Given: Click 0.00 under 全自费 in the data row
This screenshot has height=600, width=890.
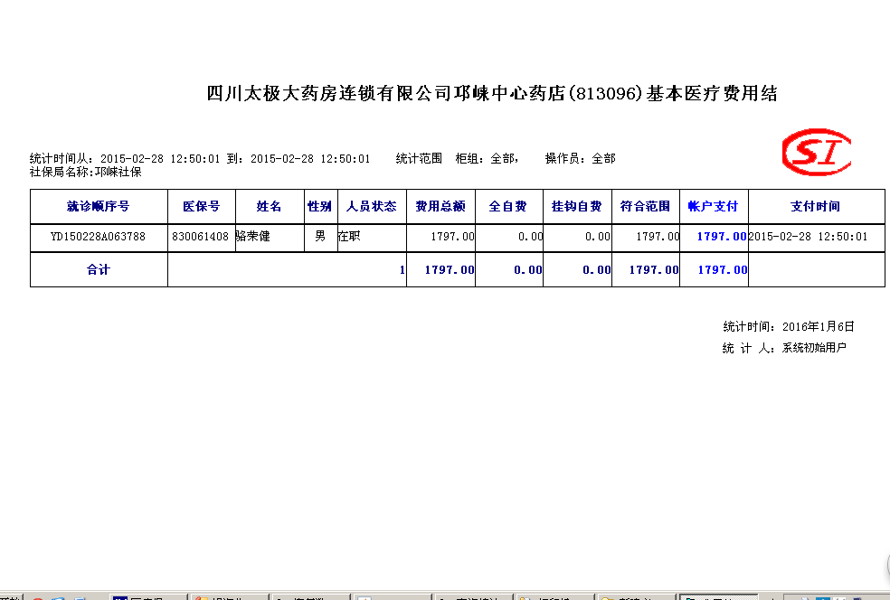Looking at the screenshot, I should [530, 237].
